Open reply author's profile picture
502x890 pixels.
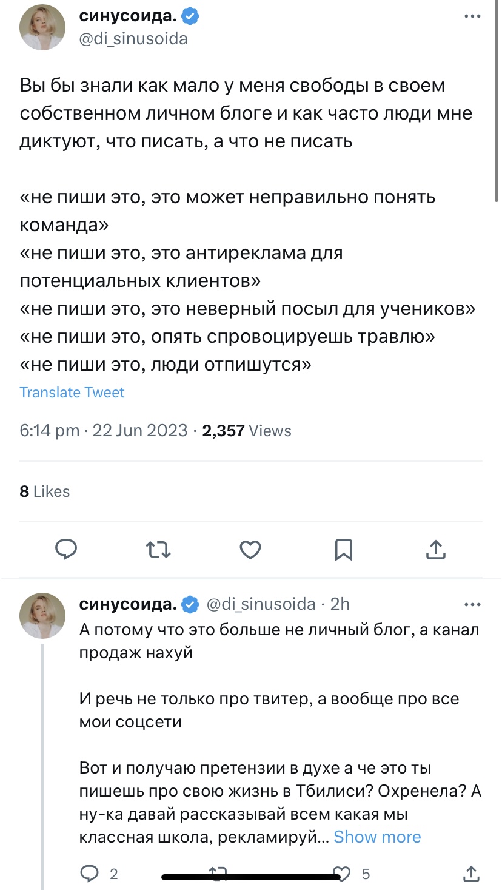[x=42, y=615]
